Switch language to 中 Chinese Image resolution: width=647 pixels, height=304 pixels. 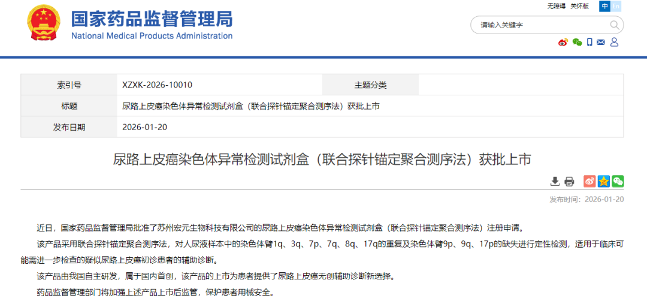[605, 6]
